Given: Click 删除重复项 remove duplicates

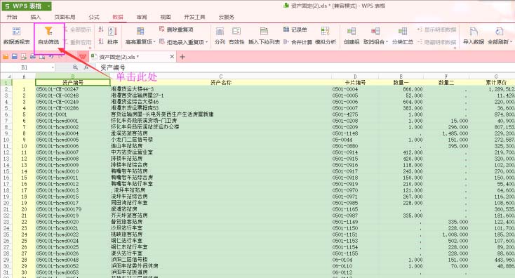Looking at the screenshot, I should point(176,29).
